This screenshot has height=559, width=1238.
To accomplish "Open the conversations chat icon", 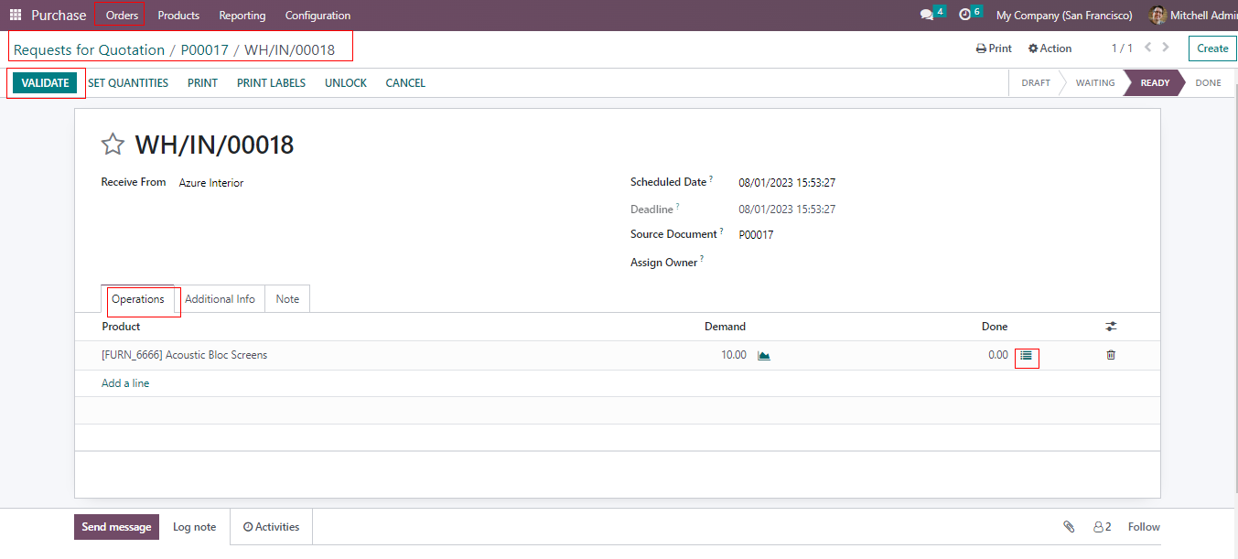I will (927, 16).
